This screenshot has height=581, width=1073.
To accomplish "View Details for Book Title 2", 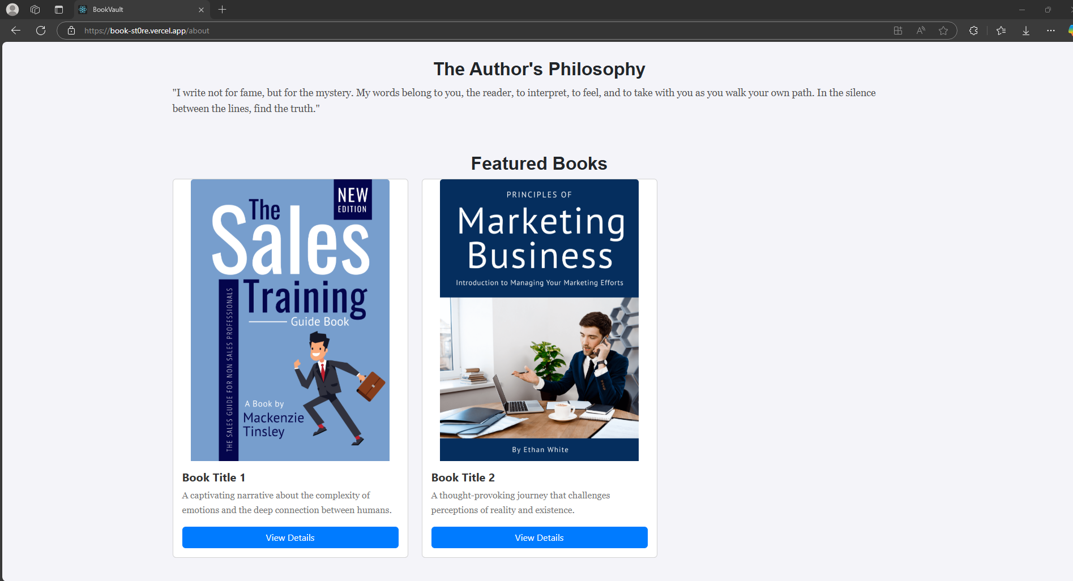I will pos(540,537).
